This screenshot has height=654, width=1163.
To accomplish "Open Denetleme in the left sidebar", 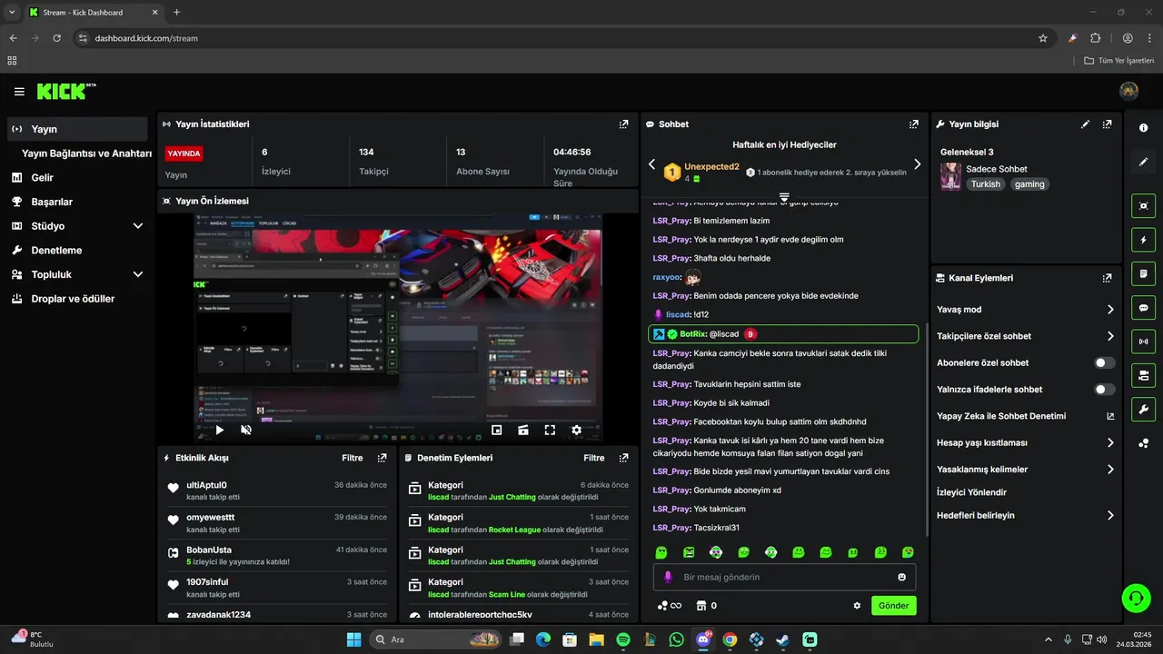I will [x=77, y=250].
